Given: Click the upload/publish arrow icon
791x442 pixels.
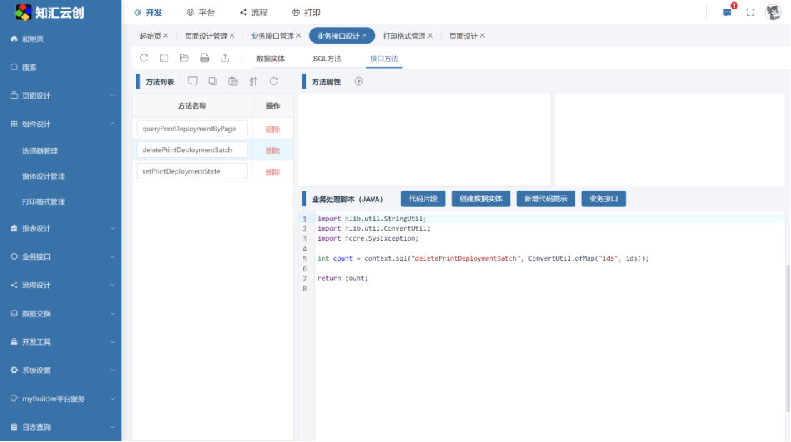Looking at the screenshot, I should click(x=225, y=58).
